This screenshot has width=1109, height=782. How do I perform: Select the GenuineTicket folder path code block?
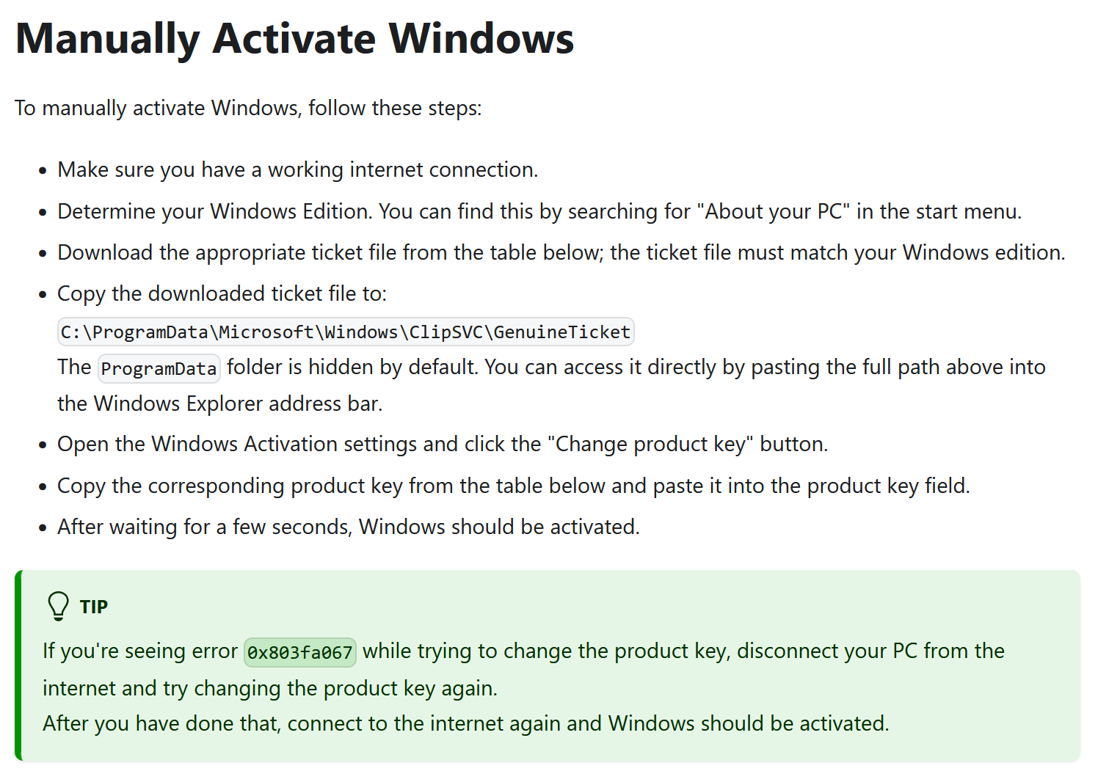[345, 332]
